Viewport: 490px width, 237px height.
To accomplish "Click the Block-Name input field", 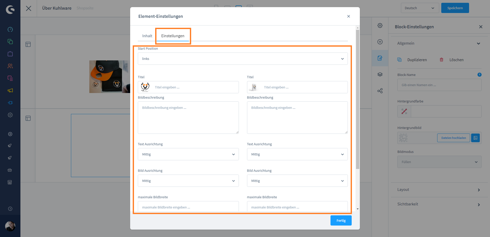I will pos(439,85).
